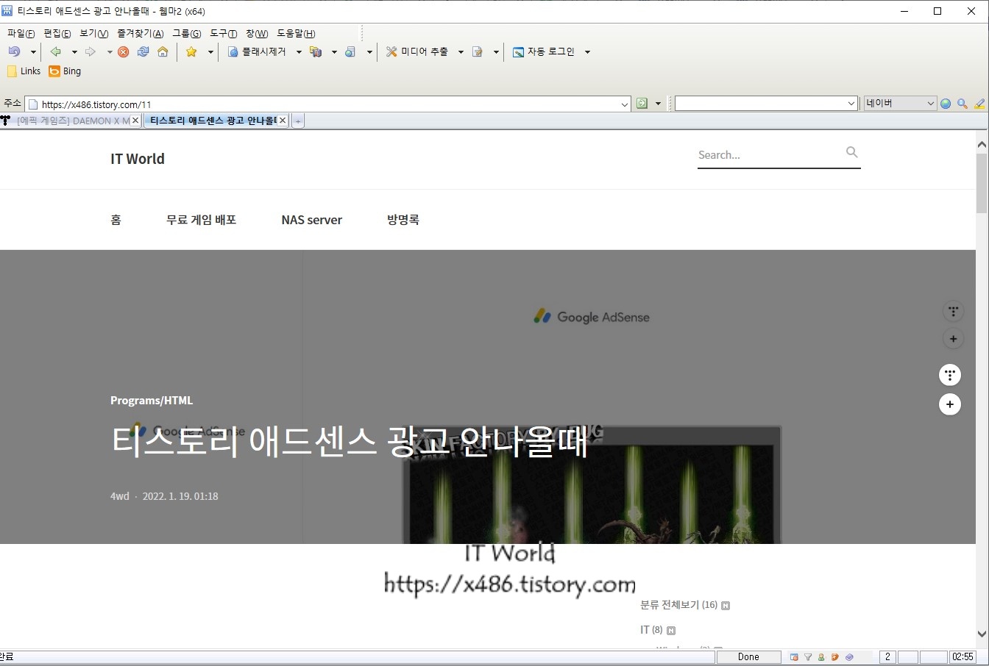Click the 플래시제거 toolbar button
Screen dimensions: 989x666
257,51
